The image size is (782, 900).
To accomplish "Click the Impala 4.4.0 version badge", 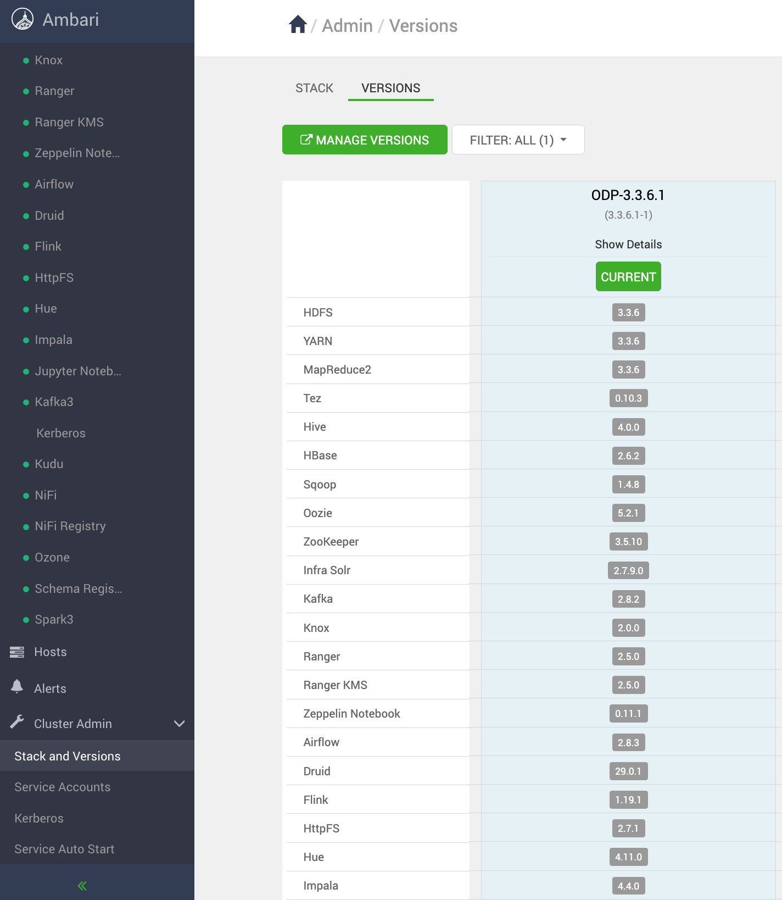I will pos(628,886).
